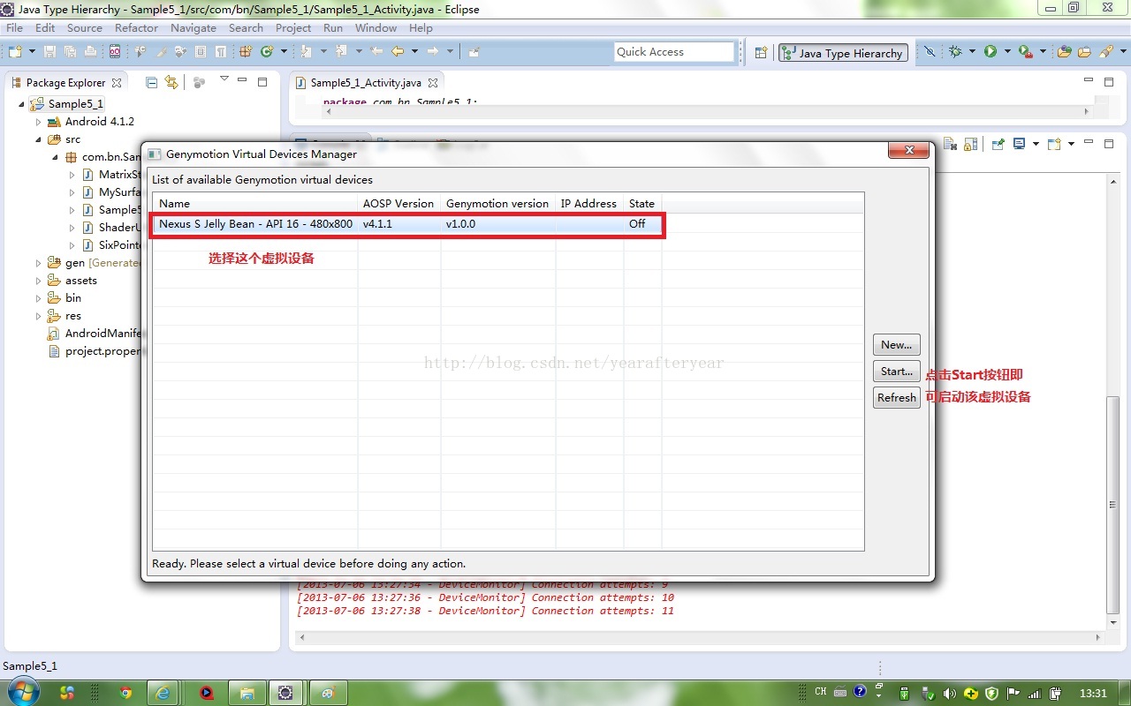Screen dimensions: 1131x706
Task: Click the Open Console icon
Action: pos(1054,144)
